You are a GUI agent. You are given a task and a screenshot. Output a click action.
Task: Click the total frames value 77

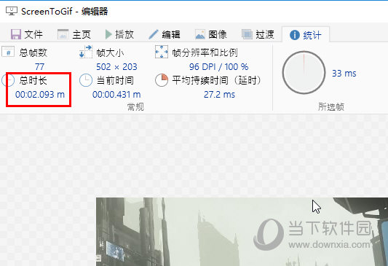pos(39,66)
